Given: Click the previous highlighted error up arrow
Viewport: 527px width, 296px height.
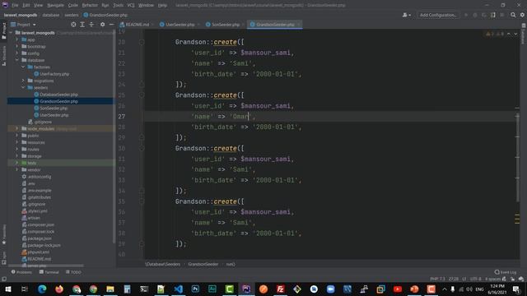Looking at the screenshot, I should coord(509,34).
